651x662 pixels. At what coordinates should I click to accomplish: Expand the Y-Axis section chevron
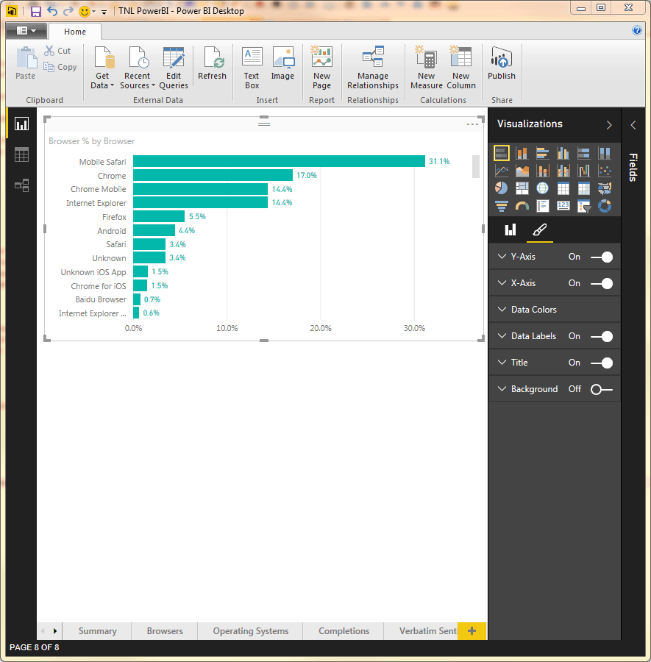pos(502,256)
